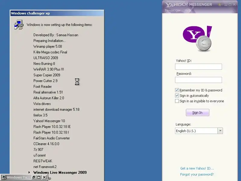Focus the Yahoo! ID input field
This screenshot has width=241, height=181.
199,67
